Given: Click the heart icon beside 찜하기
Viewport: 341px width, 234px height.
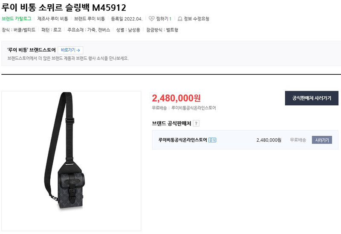Looking at the screenshot, I should click(152, 19).
